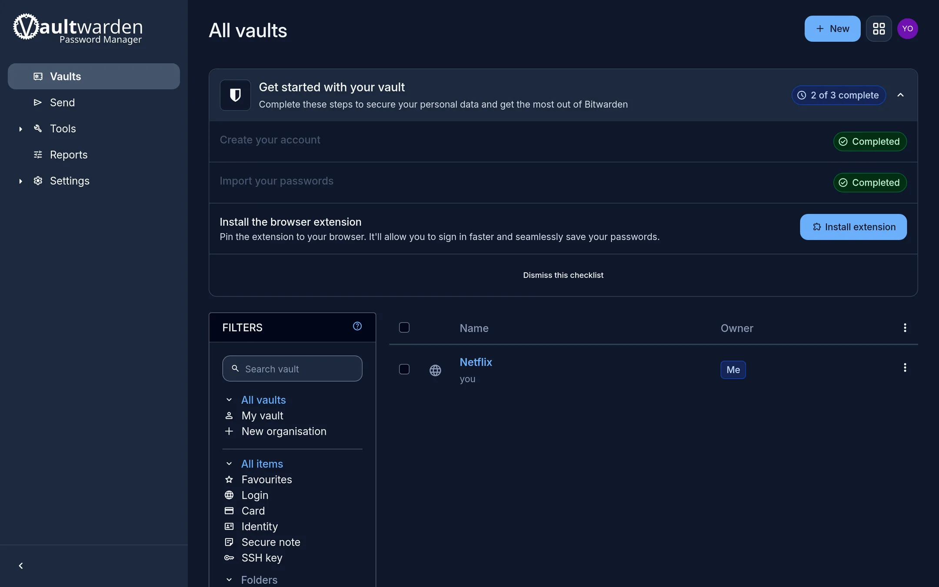Open the Netflix vault item
Viewport: 939px width, 587px height.
point(476,362)
